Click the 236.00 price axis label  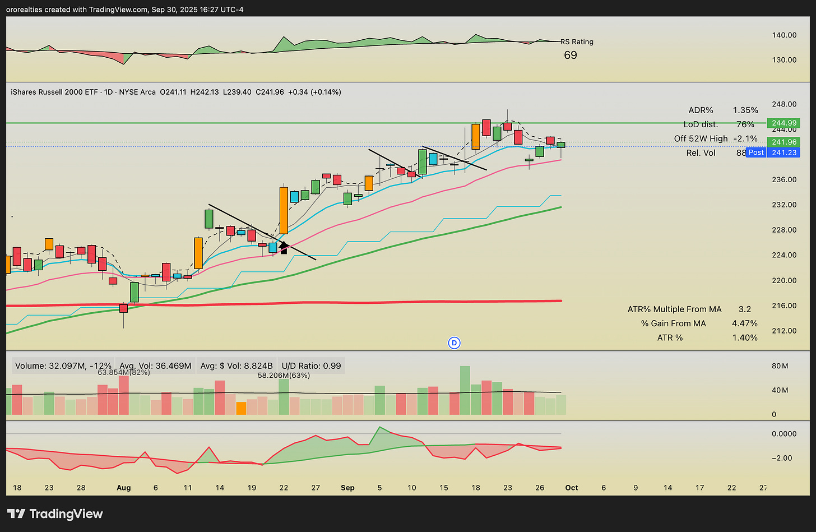(784, 179)
